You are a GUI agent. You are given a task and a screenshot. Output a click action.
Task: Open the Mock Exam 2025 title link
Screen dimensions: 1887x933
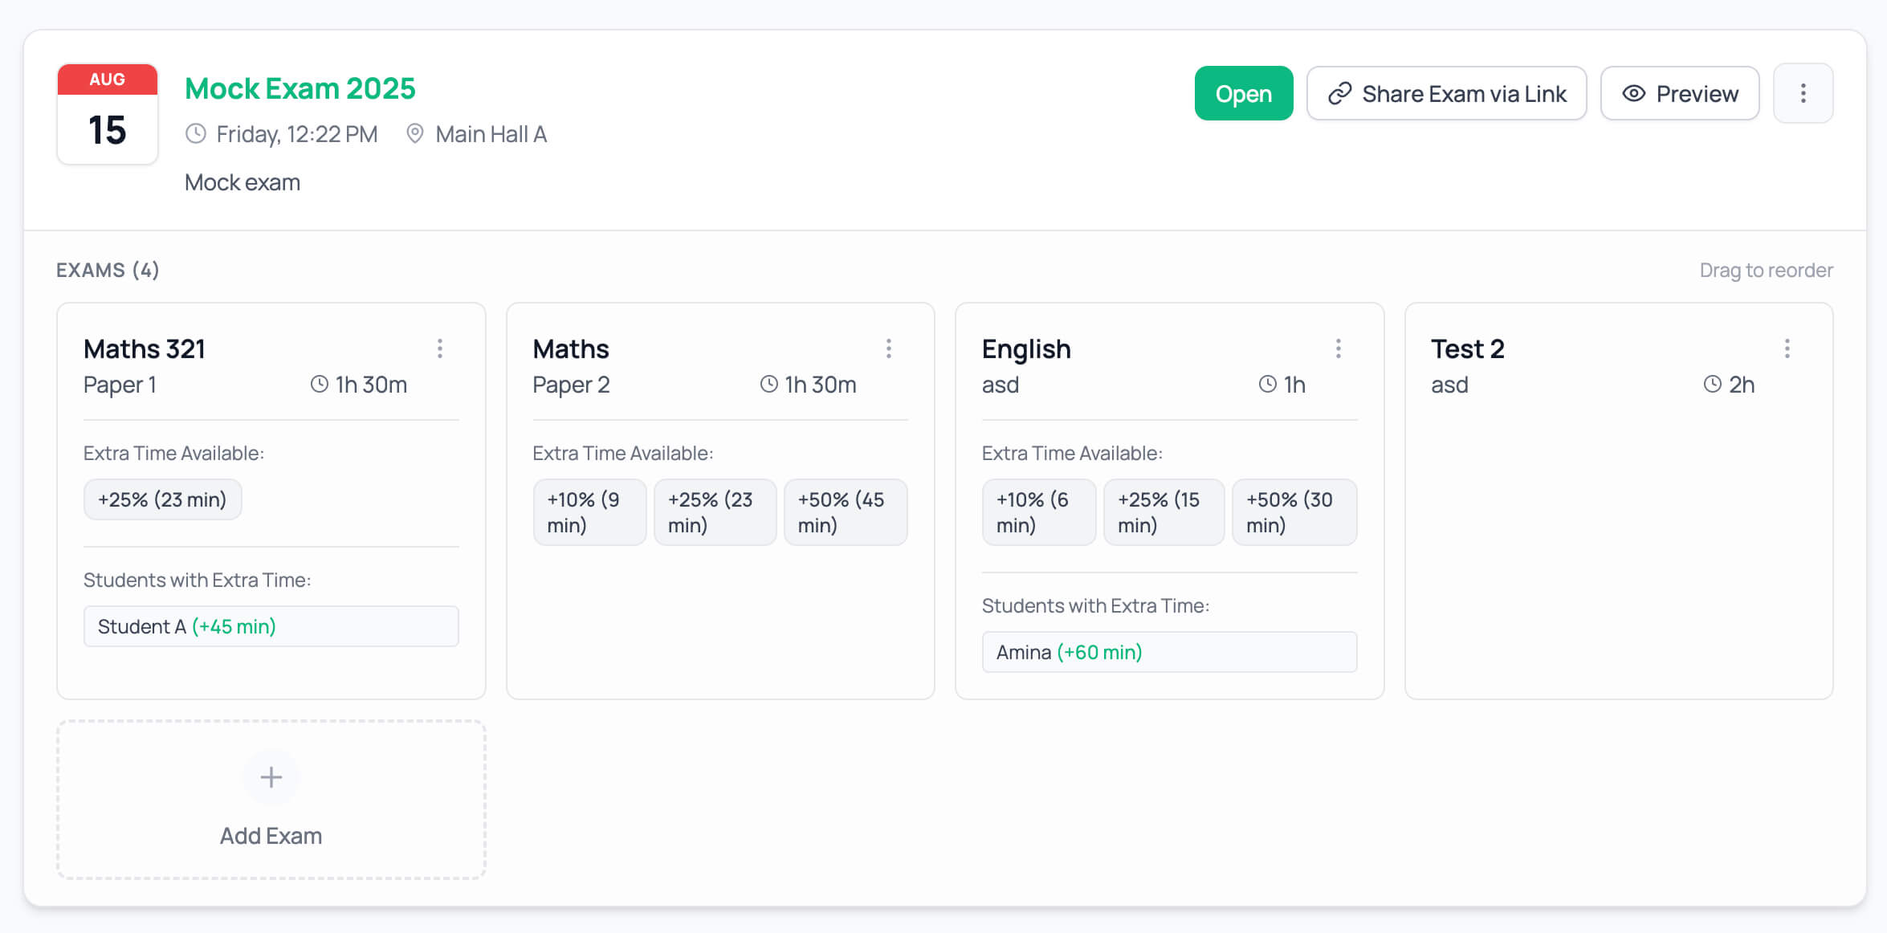[x=300, y=88]
